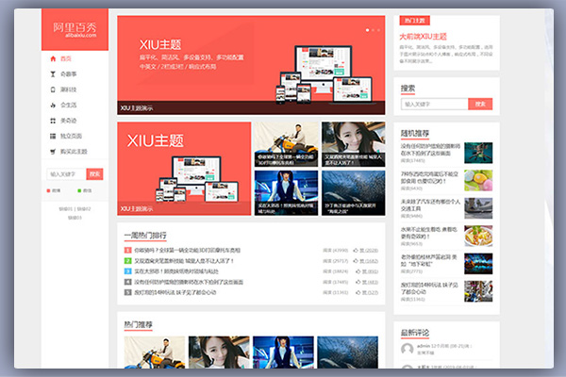Click red search button in left sidebar

pyautogui.click(x=94, y=174)
